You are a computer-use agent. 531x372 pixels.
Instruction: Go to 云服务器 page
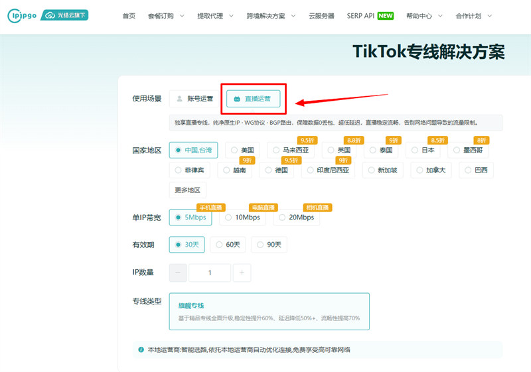(321, 16)
